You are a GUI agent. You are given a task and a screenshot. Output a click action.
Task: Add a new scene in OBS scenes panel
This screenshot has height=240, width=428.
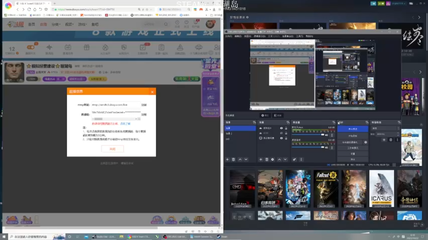coord(227,159)
